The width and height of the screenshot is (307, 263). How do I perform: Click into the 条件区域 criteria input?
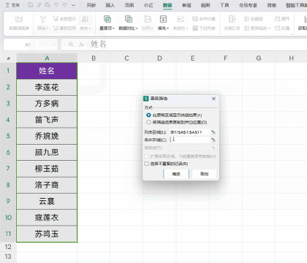pyautogui.click(x=189, y=140)
